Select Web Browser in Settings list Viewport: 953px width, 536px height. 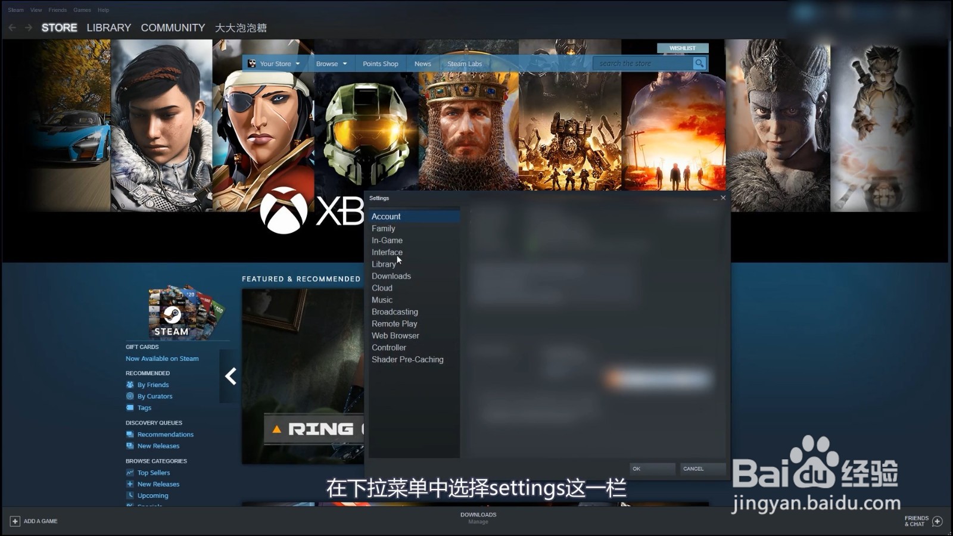click(414, 336)
